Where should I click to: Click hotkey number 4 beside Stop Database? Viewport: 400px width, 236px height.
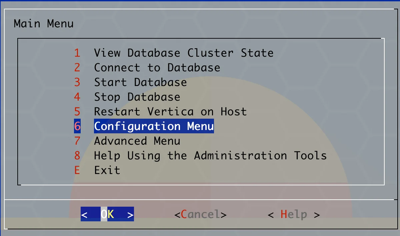pyautogui.click(x=77, y=97)
